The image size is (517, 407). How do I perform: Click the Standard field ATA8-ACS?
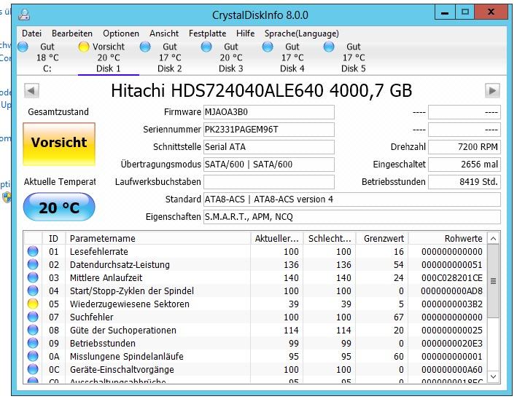coord(351,199)
